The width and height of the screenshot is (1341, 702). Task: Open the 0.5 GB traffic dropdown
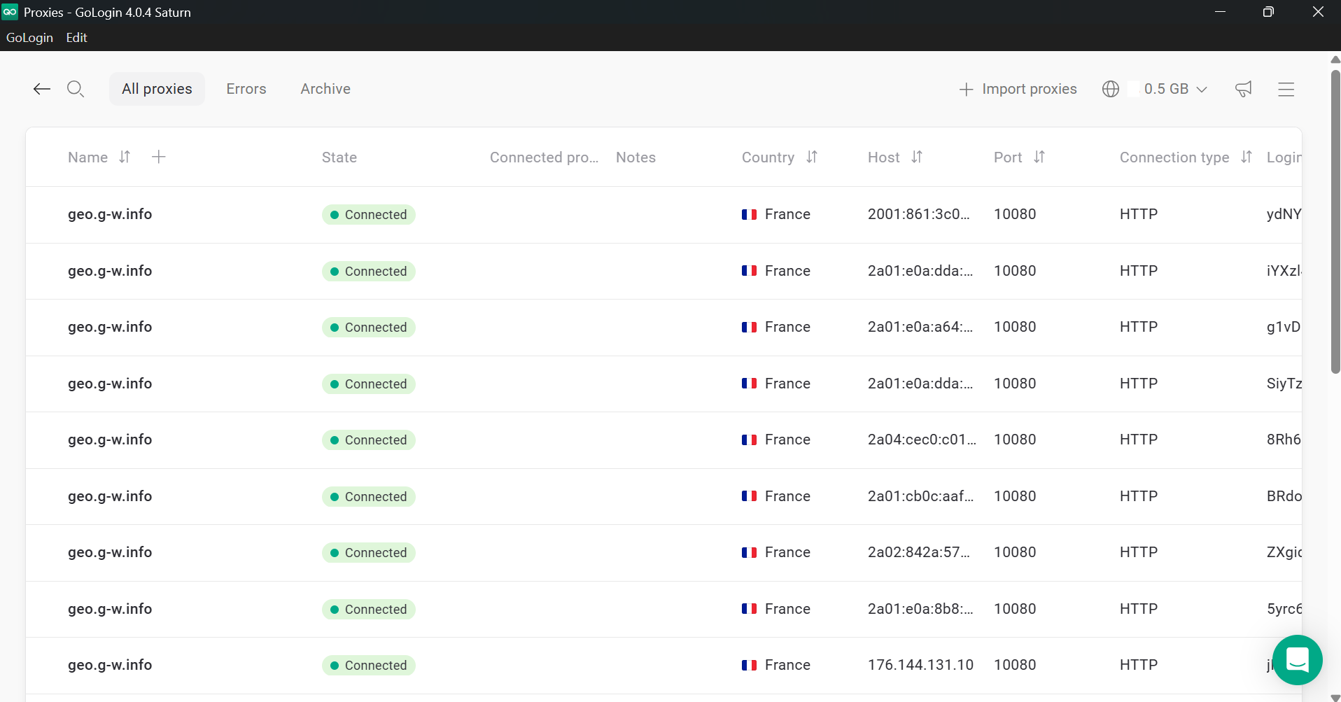pos(1174,89)
